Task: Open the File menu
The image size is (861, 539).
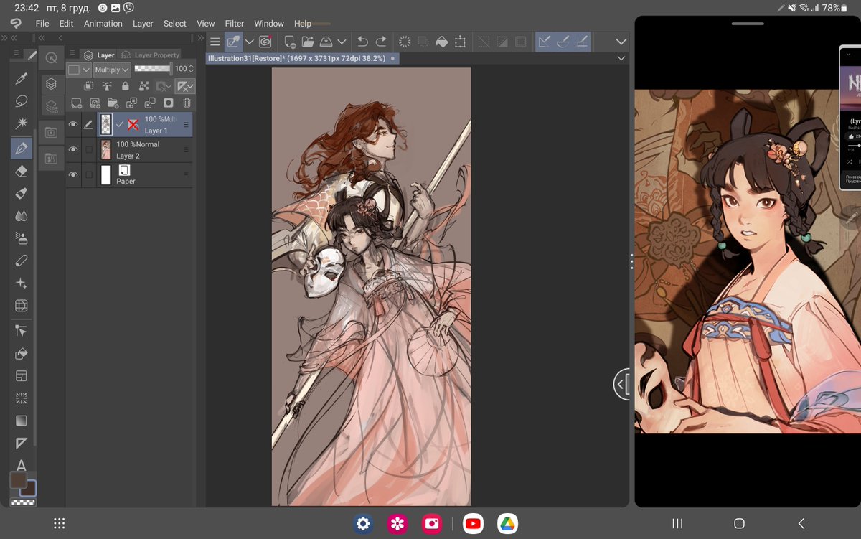Action: click(x=42, y=24)
